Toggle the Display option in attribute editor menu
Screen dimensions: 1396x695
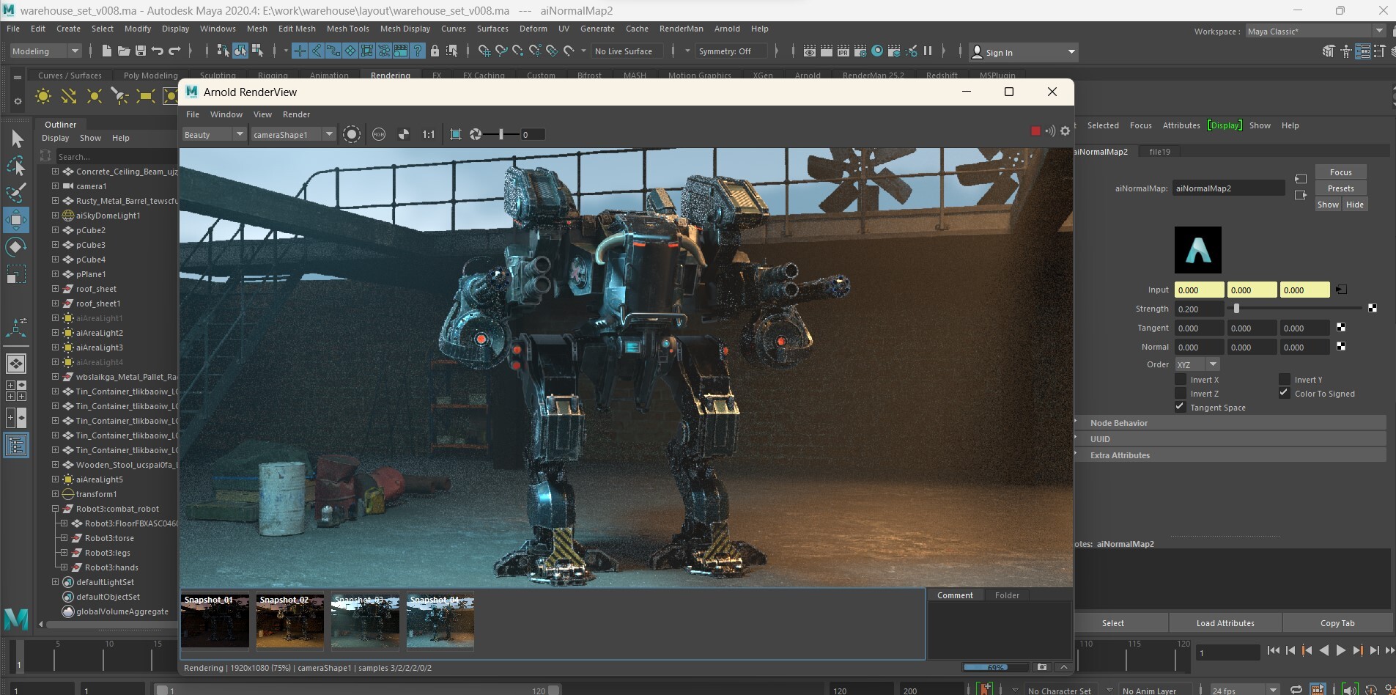[1225, 125]
